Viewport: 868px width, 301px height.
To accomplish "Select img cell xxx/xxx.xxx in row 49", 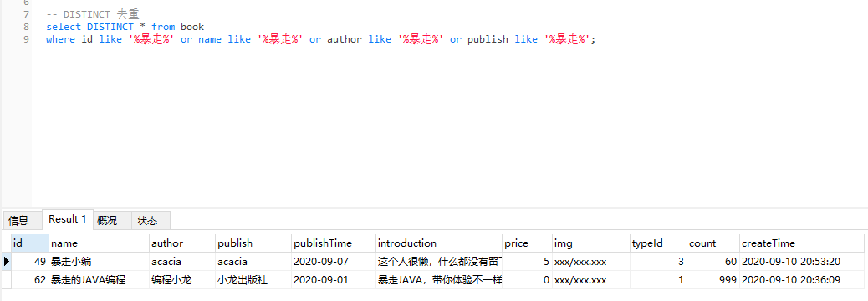I will click(591, 261).
